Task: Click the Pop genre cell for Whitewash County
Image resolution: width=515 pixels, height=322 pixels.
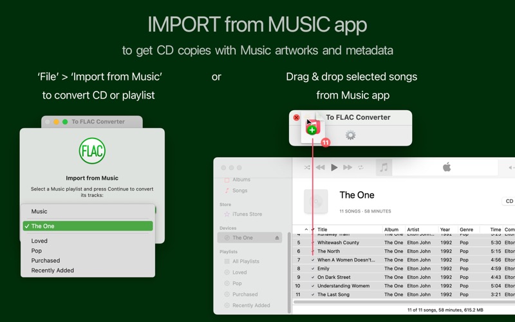Action: tap(464, 243)
